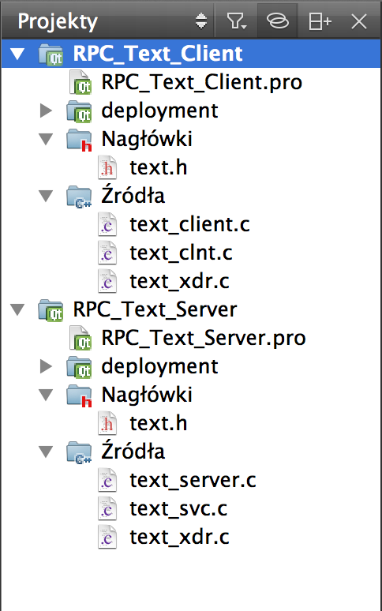Click the RPC_Text_Client Qt project icon

(51, 54)
